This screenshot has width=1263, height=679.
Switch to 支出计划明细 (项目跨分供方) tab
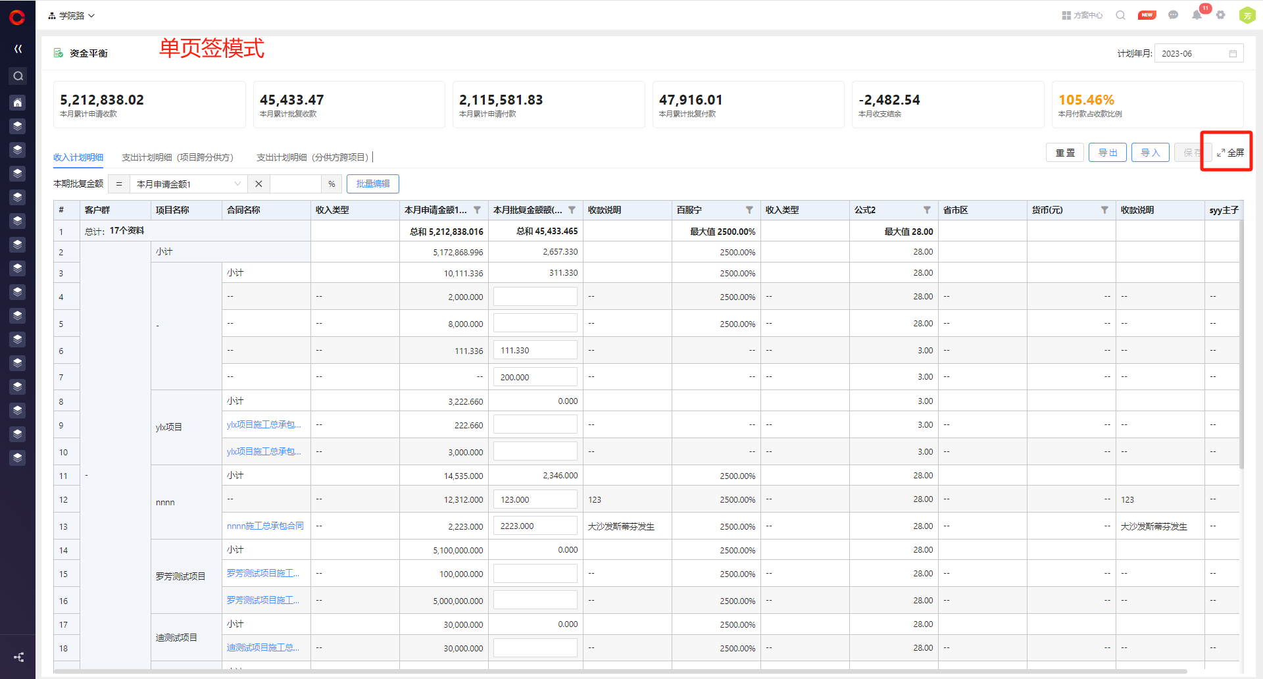tap(178, 157)
